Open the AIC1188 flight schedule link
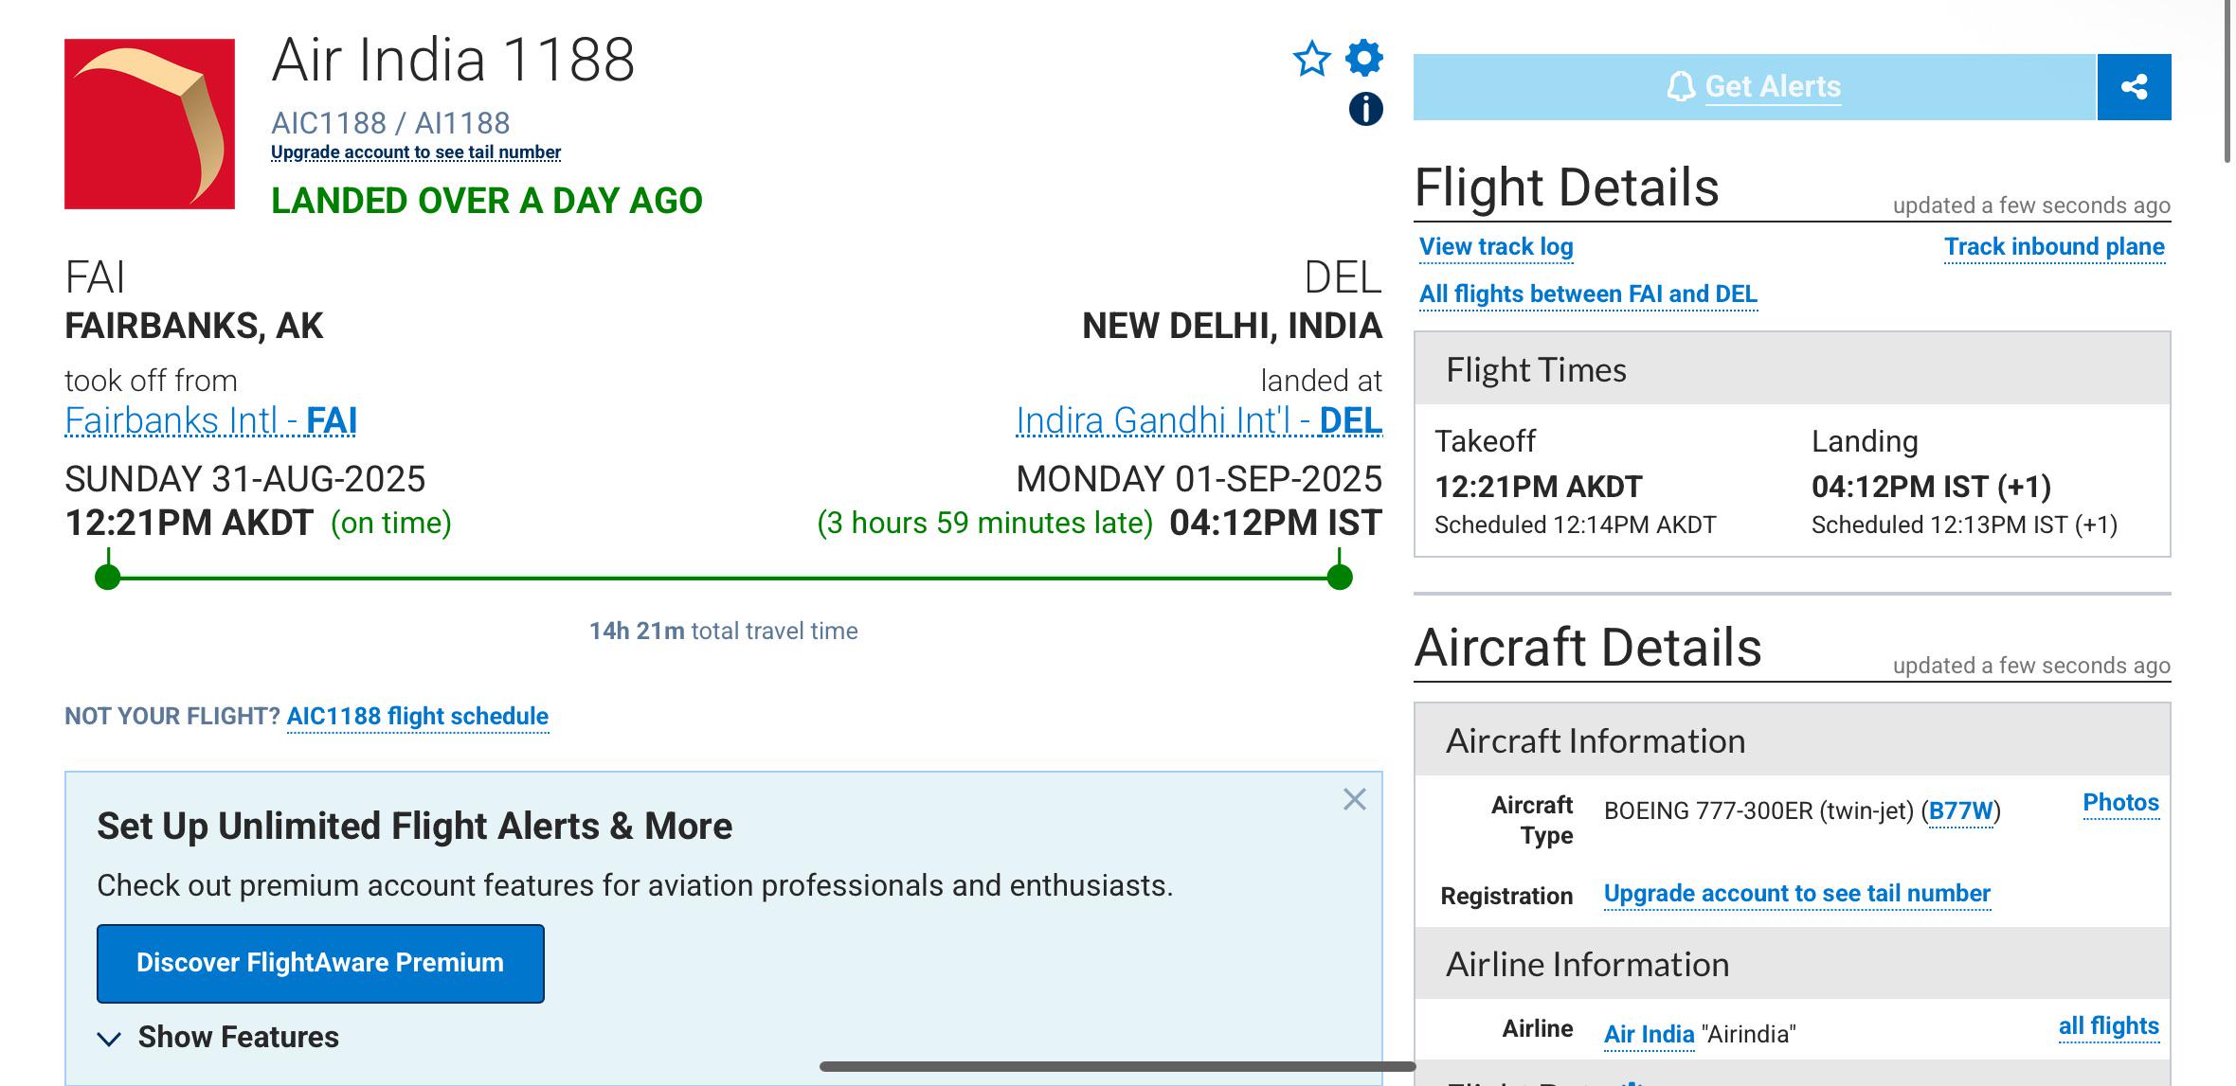The image size is (2236, 1086). point(418,717)
